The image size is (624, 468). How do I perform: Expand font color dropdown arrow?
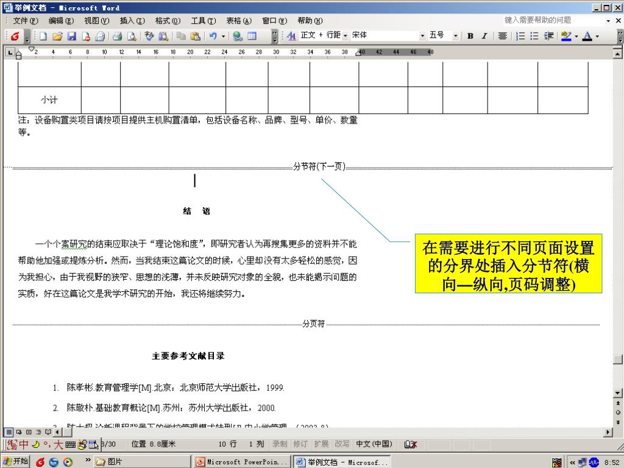coord(597,36)
